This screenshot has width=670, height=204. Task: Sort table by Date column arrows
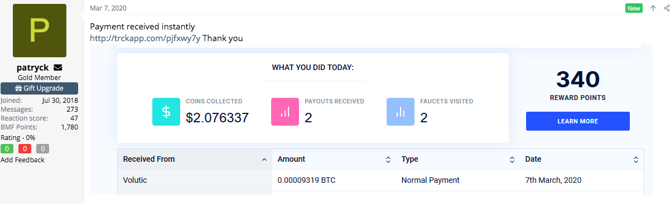(x=635, y=160)
